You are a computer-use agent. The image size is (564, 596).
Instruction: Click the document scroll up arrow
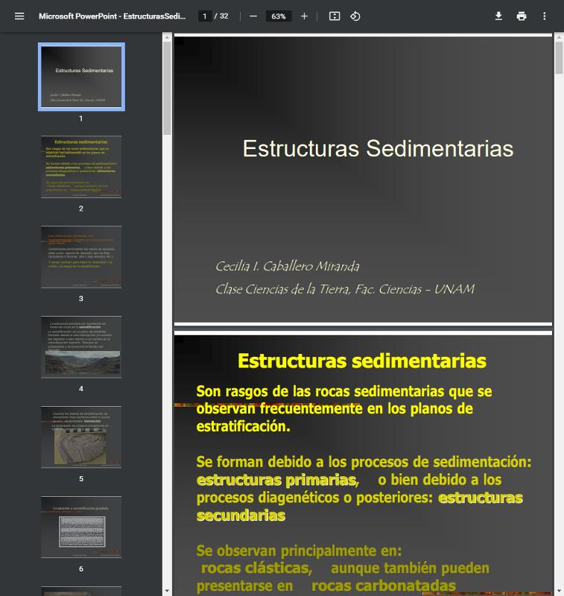point(559,37)
